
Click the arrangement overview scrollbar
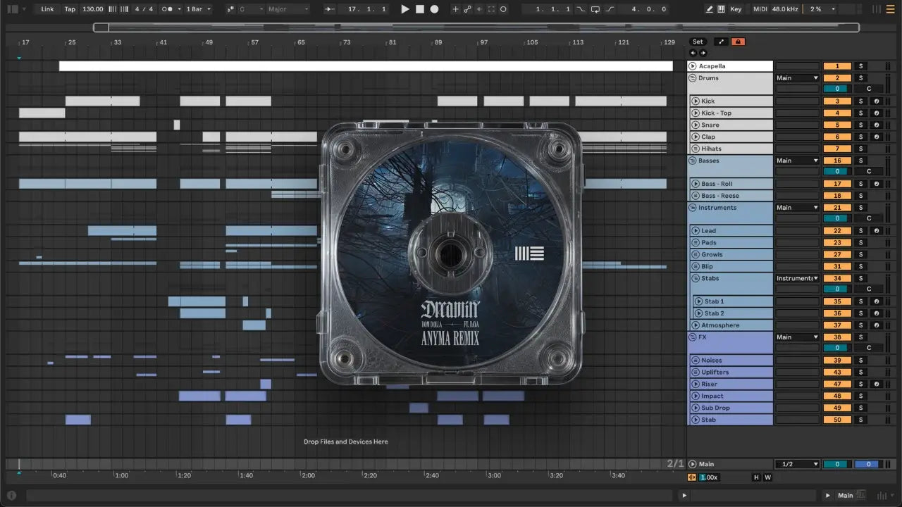[x=476, y=27]
